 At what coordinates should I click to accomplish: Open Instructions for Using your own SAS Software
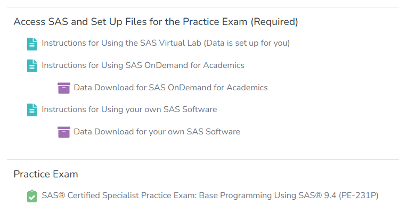point(129,109)
